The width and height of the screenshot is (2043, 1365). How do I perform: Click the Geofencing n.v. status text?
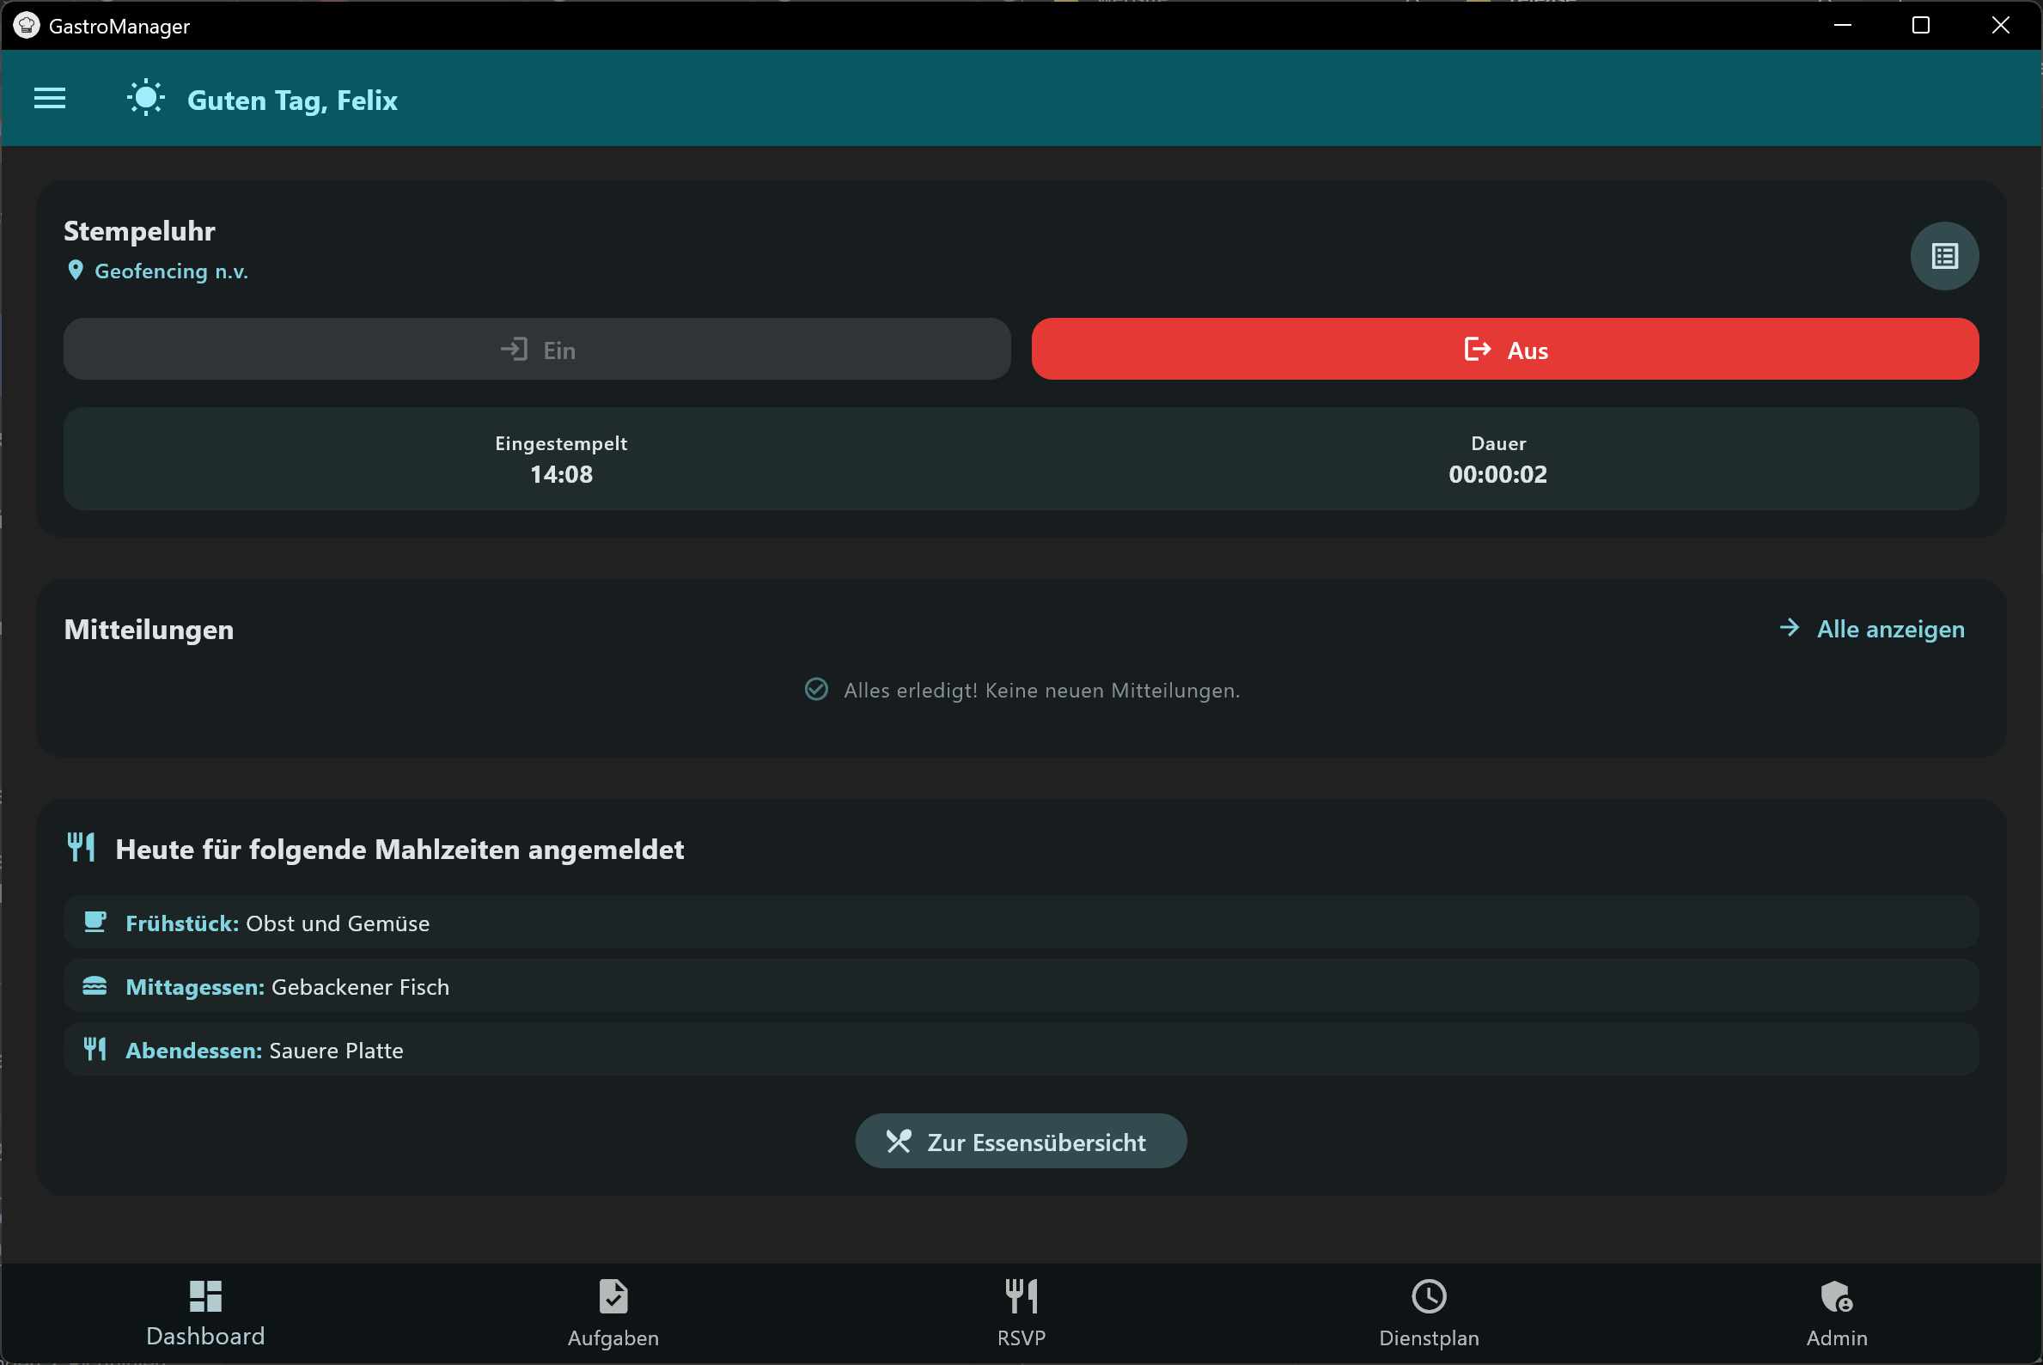172,271
